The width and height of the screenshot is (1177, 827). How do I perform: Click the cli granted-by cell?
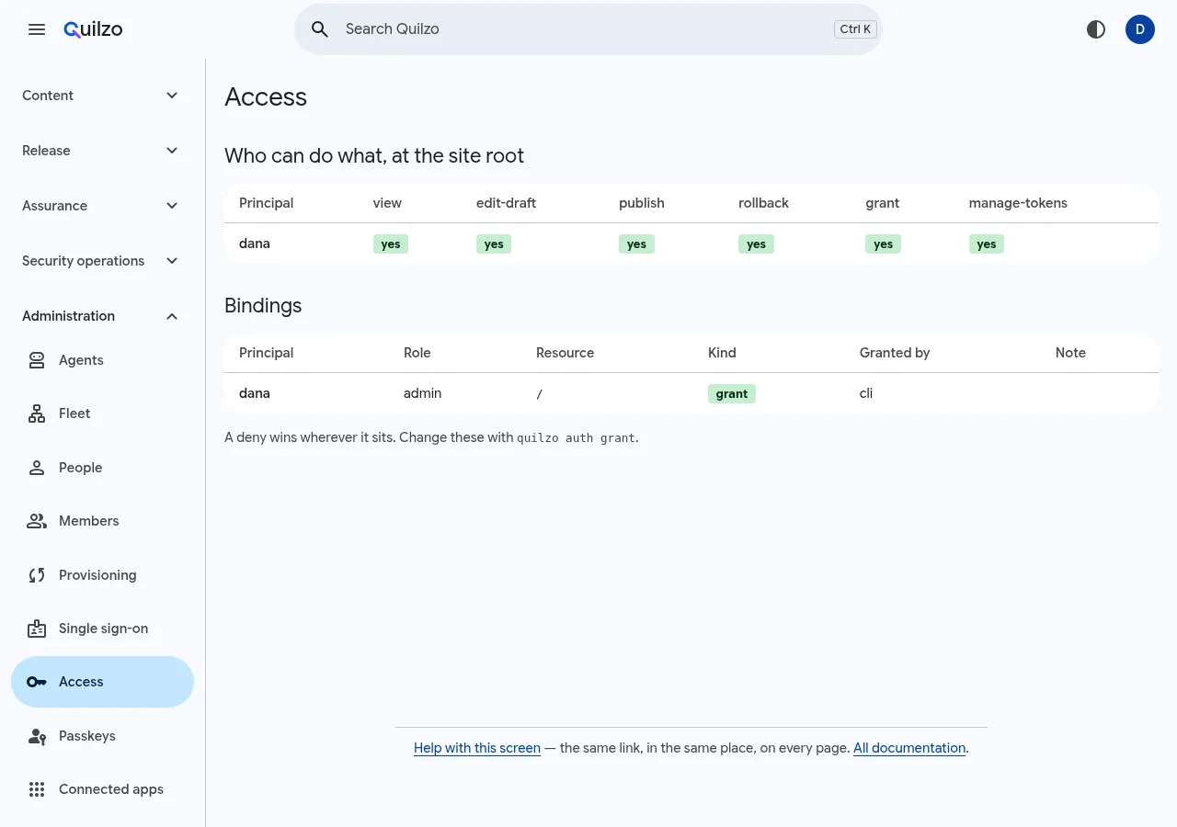coord(866,393)
